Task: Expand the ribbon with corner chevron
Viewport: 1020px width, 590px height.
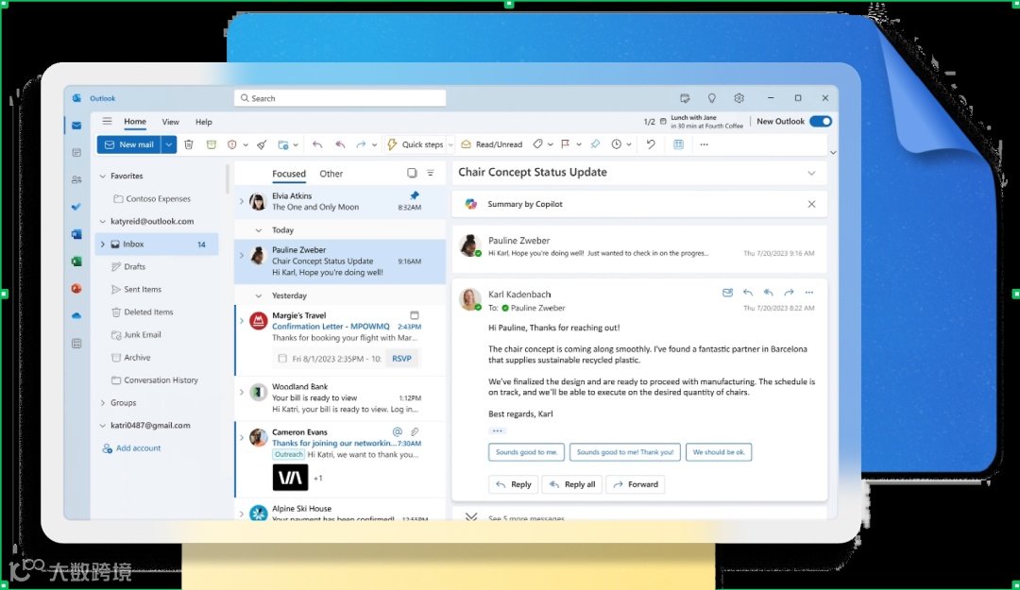Action: (833, 153)
